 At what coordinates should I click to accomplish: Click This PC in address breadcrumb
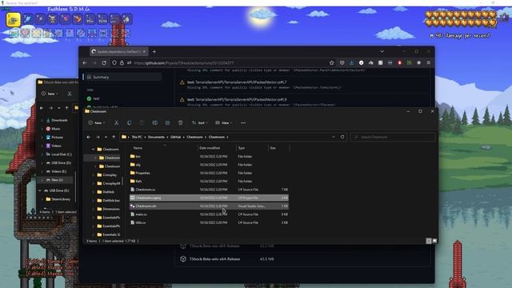click(x=137, y=137)
